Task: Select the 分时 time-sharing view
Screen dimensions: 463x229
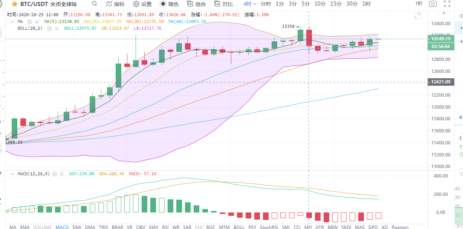Action: [266, 4]
